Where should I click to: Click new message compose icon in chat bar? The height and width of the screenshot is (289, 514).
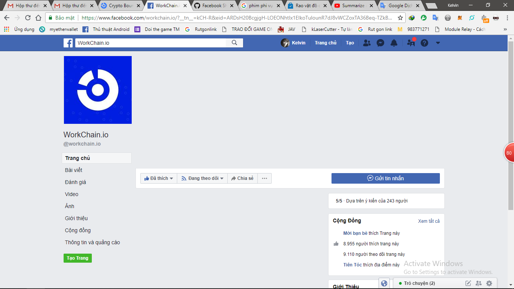coord(468,283)
